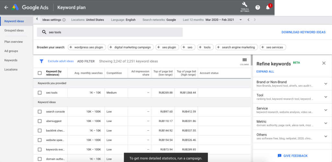Check the 'seo tools' row checkbox
This screenshot has height=162, width=332.
pos(40,93)
